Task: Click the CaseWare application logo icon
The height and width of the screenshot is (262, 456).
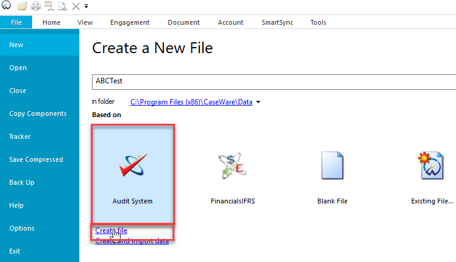Action: pos(6,5)
